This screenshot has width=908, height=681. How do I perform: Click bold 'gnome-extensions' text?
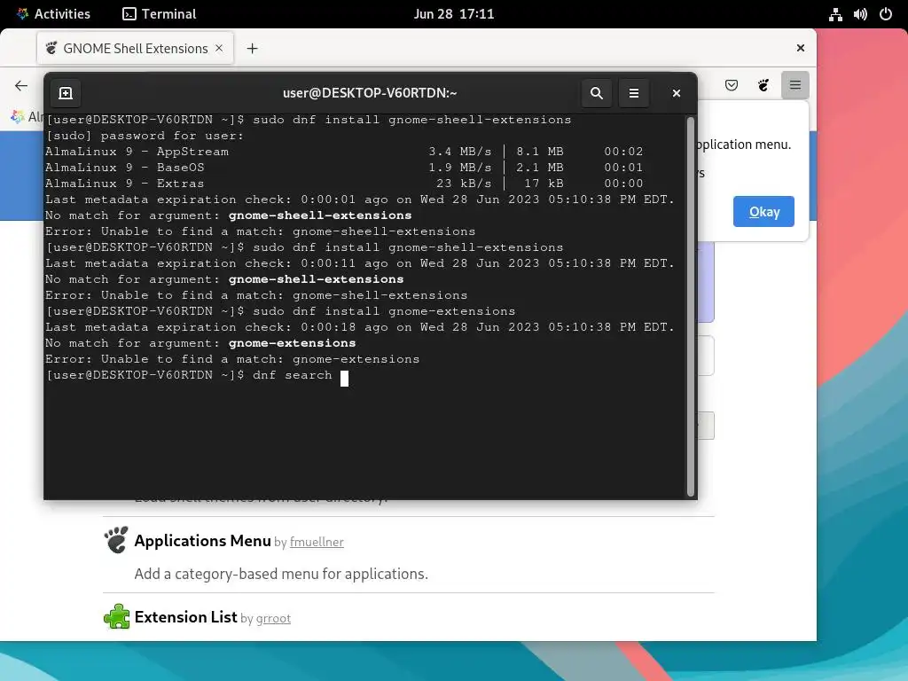(x=293, y=343)
